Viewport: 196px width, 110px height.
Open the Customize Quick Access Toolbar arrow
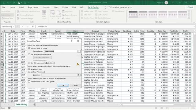(29, 3)
